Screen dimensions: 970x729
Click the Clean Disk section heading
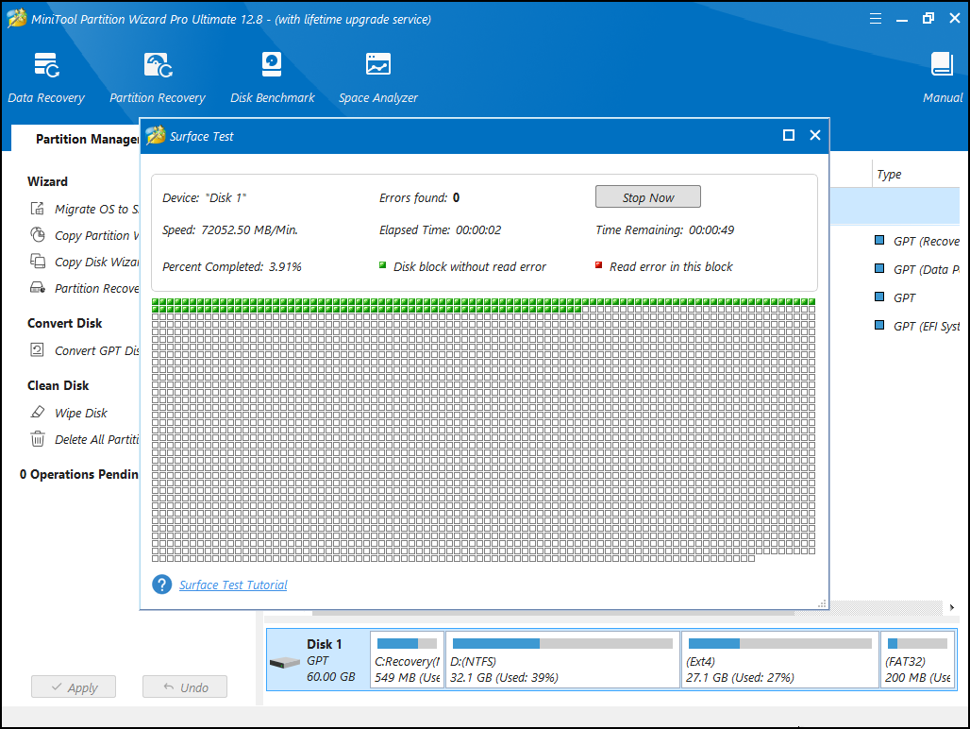(x=59, y=385)
